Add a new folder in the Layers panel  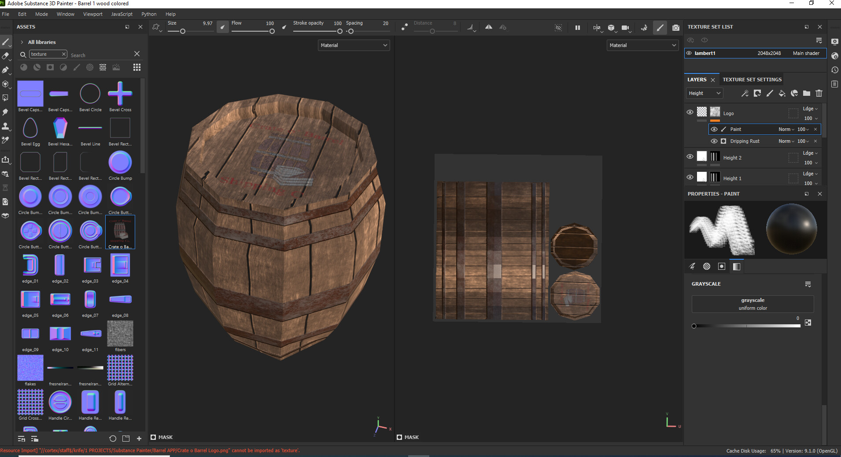coord(807,93)
